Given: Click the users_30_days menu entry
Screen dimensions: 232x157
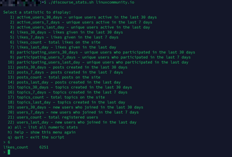Looking at the screenshot, I should point(80,107).
